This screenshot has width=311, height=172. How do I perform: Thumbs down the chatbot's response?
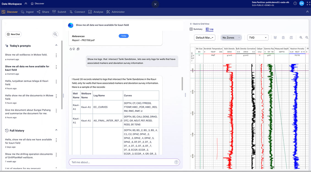74,49
